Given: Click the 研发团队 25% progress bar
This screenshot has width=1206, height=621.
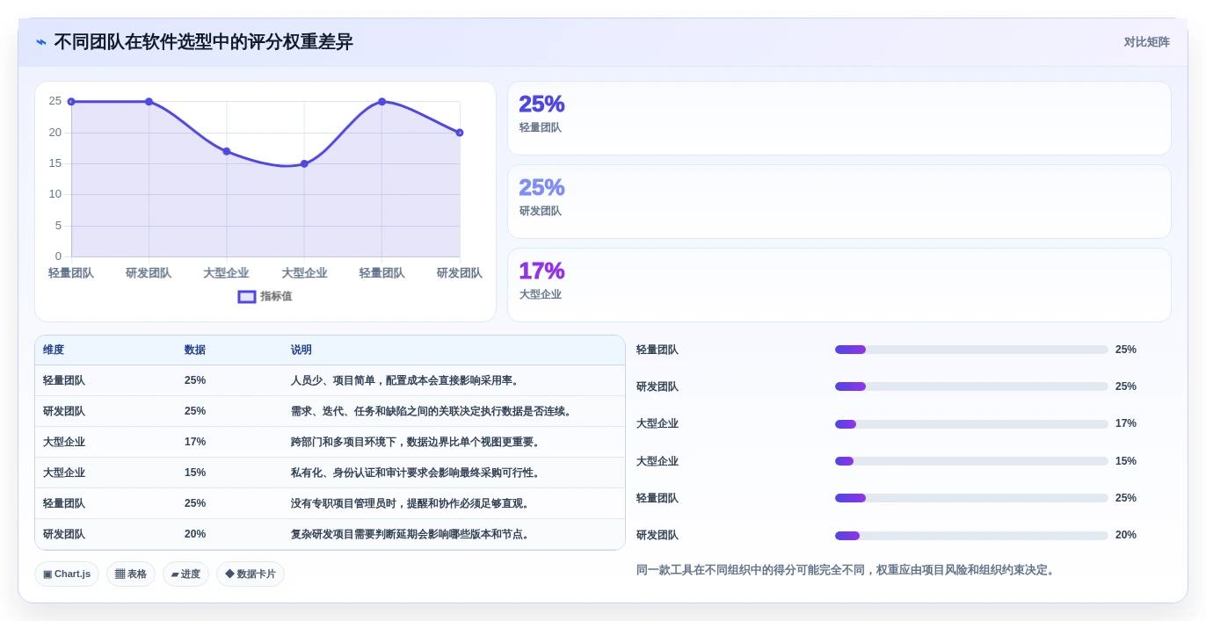Looking at the screenshot, I should click(971, 386).
